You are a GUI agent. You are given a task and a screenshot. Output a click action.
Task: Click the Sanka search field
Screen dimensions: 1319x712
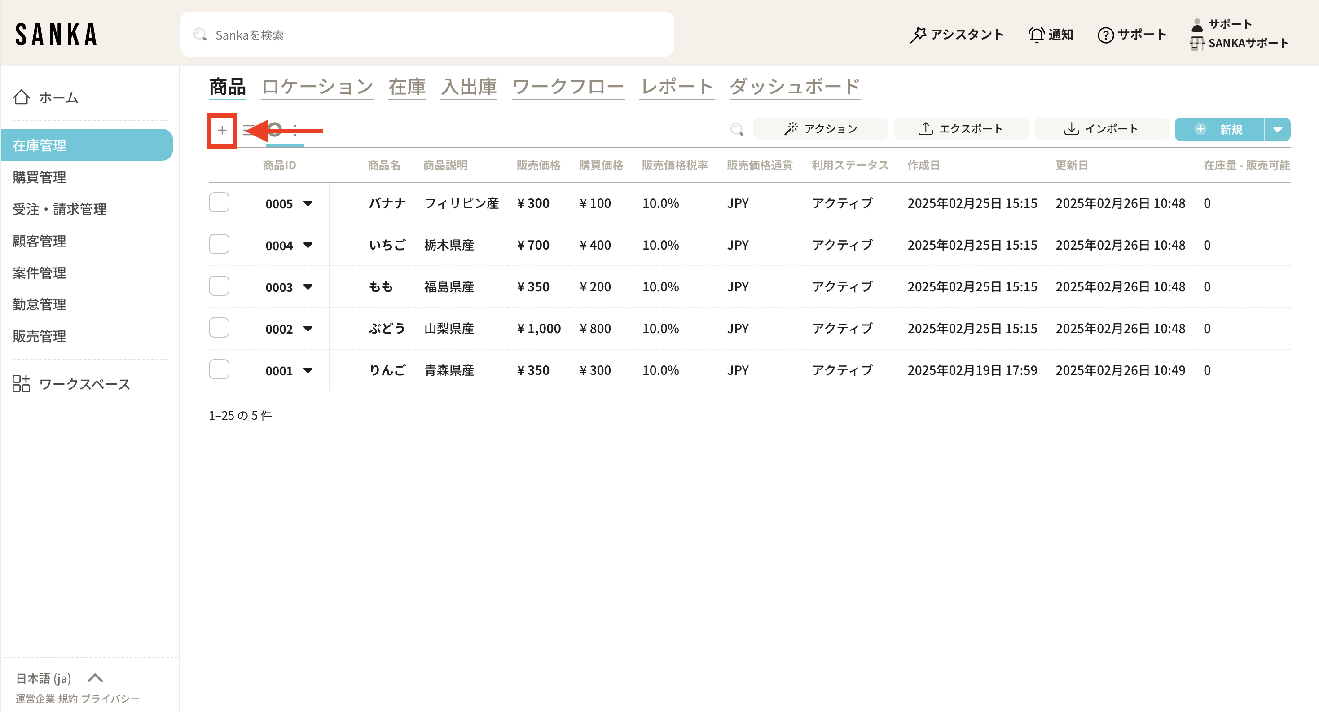[x=427, y=35]
